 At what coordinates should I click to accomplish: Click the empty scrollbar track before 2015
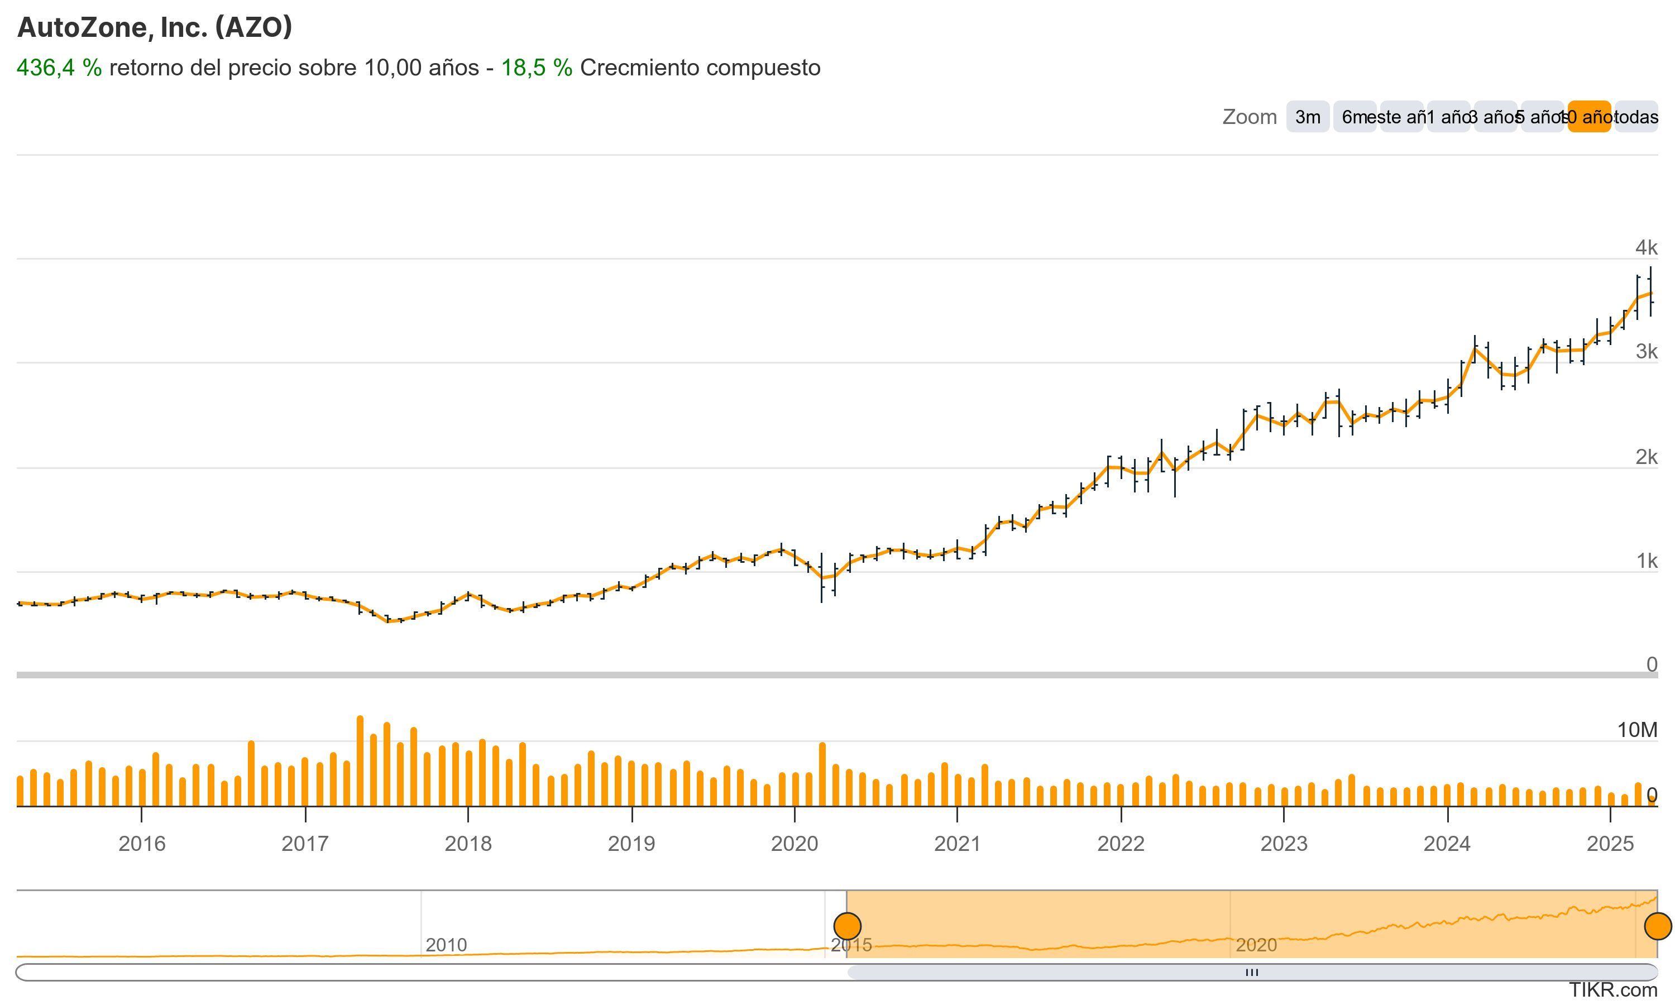(x=430, y=973)
